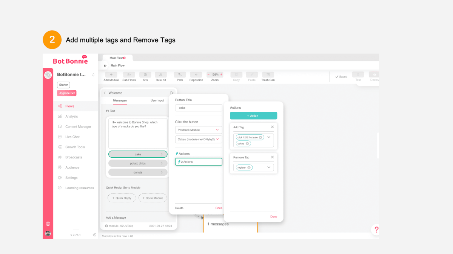Click Delete in the button panel
The width and height of the screenshot is (453, 254).
click(179, 208)
